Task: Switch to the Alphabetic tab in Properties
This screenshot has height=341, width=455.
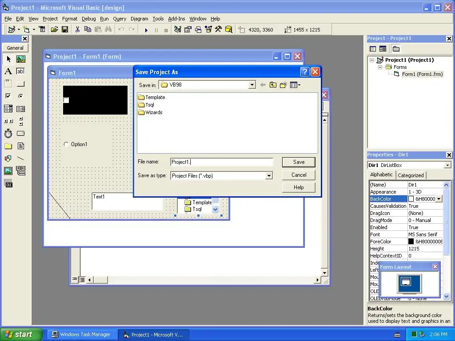Action: (x=381, y=174)
